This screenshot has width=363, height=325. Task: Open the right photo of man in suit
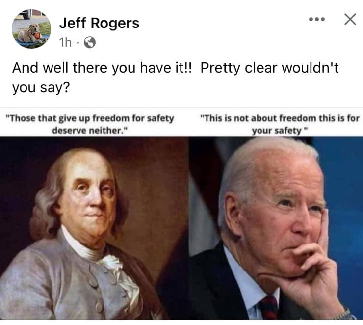[x=276, y=228]
